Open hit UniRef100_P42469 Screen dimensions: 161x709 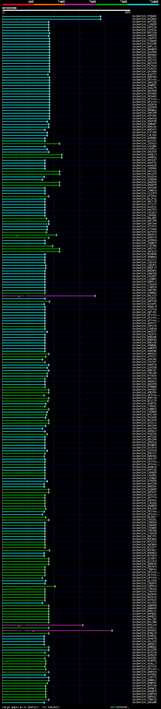tap(144, 417)
